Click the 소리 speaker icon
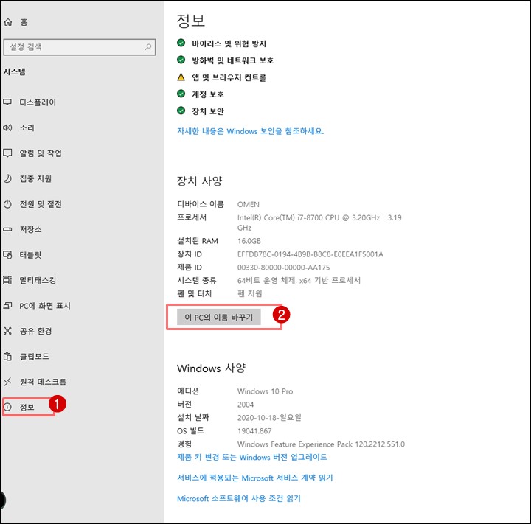Image resolution: width=531 pixels, height=524 pixels. tap(7, 127)
